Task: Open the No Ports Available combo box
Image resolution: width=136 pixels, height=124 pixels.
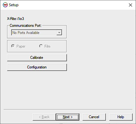Action: pos(37,32)
